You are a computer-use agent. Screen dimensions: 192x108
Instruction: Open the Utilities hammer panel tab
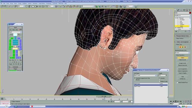point(190,10)
